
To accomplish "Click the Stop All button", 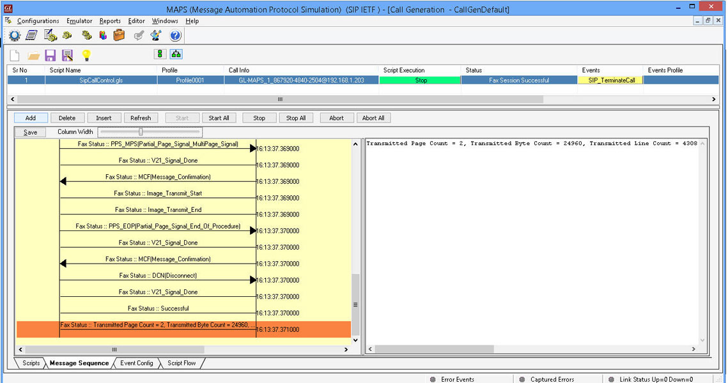I will (296, 118).
